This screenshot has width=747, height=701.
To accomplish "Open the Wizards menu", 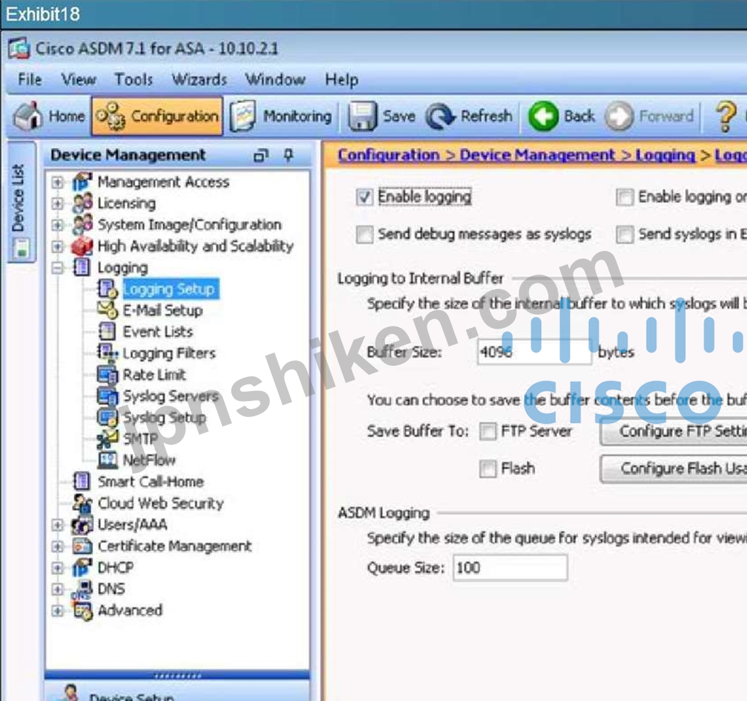I will tap(199, 79).
